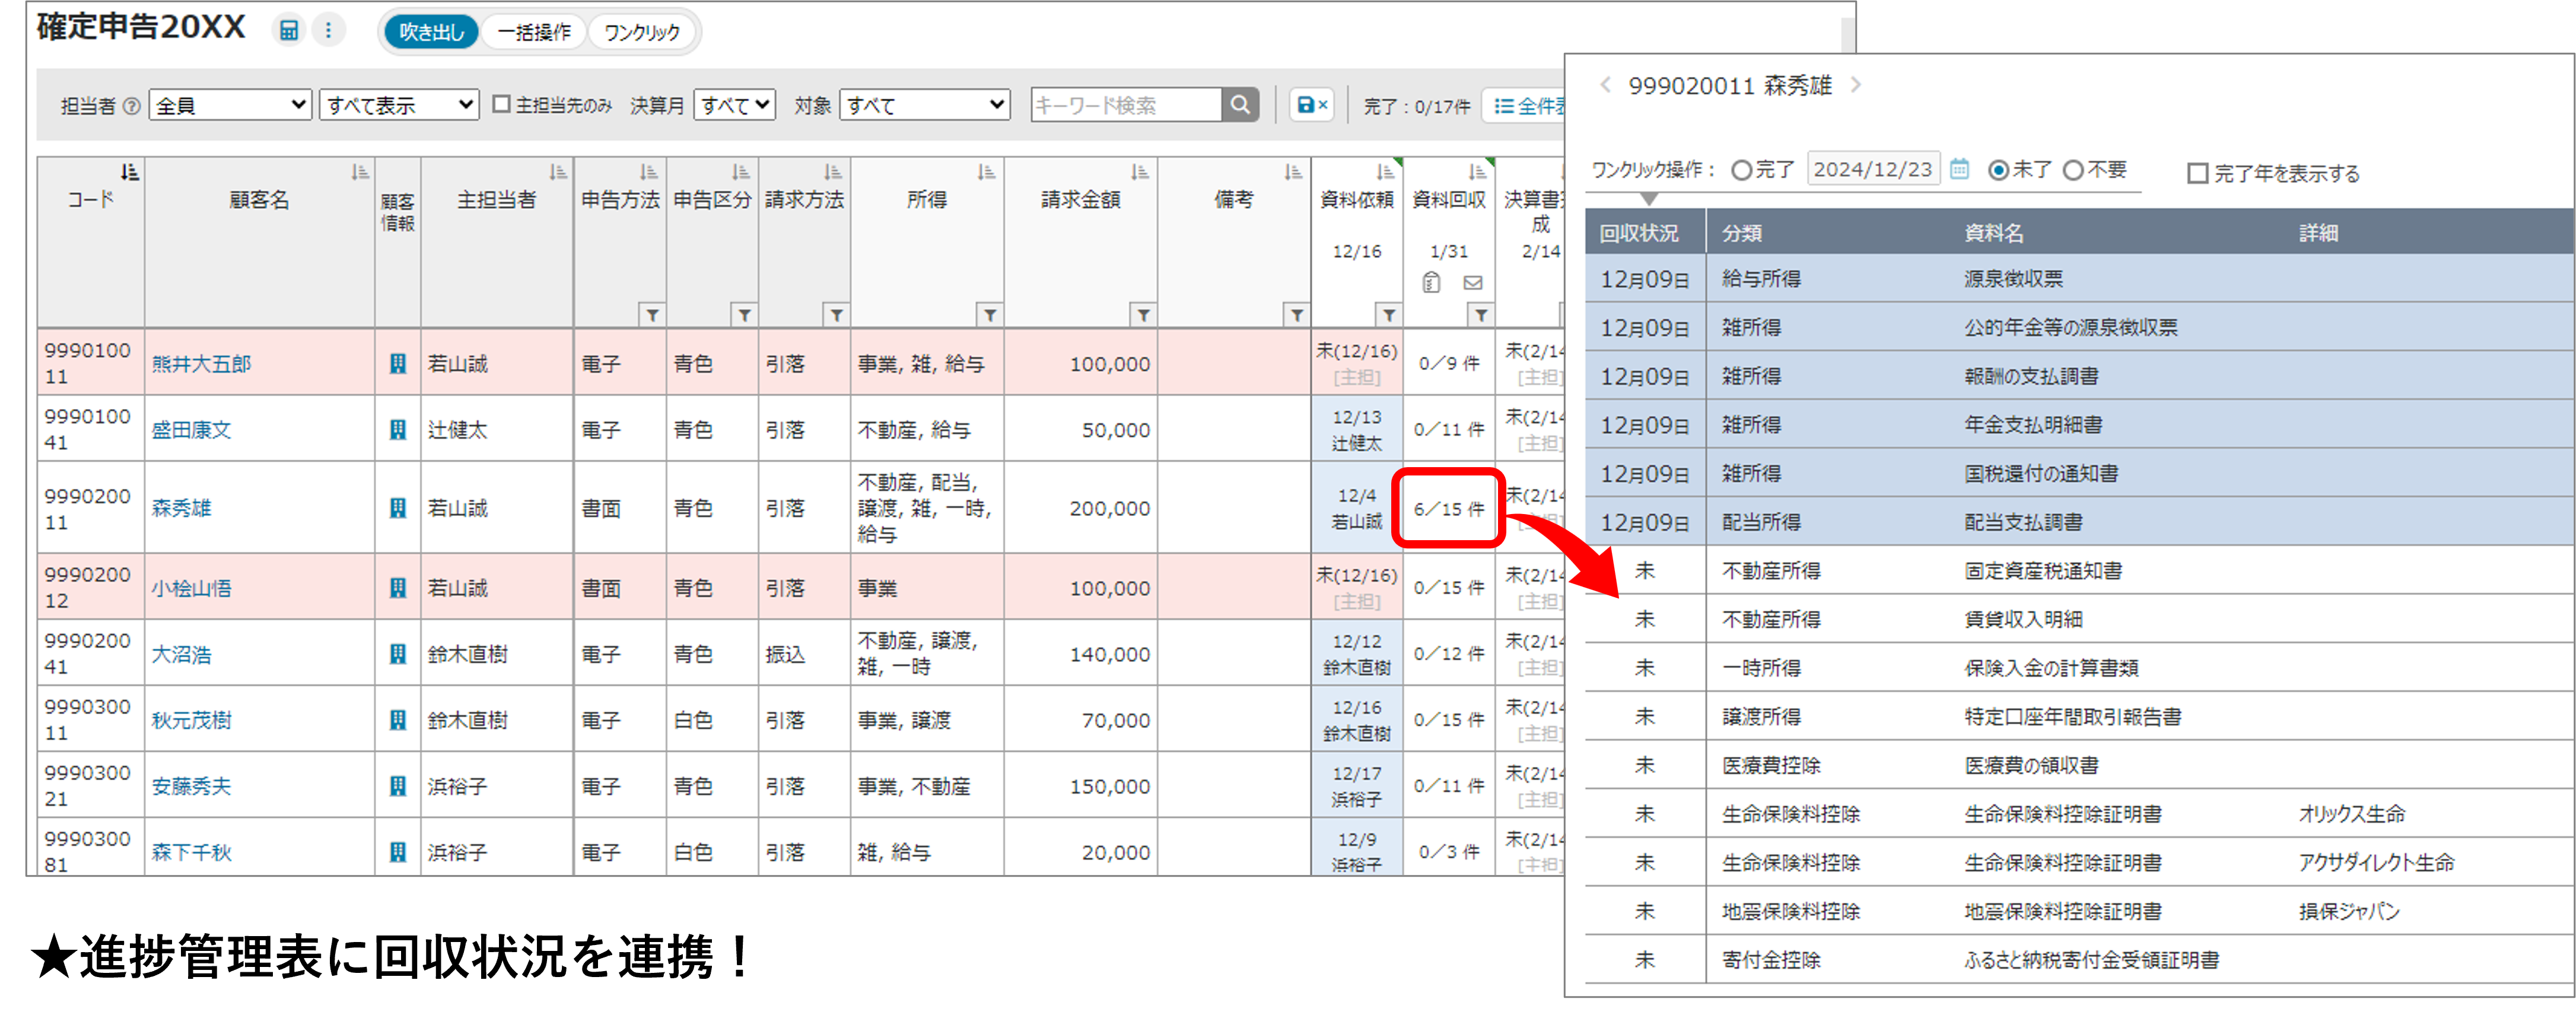Expand the すべて表示 dropdown
The image size is (2576, 1018).
pyautogui.click(x=398, y=105)
